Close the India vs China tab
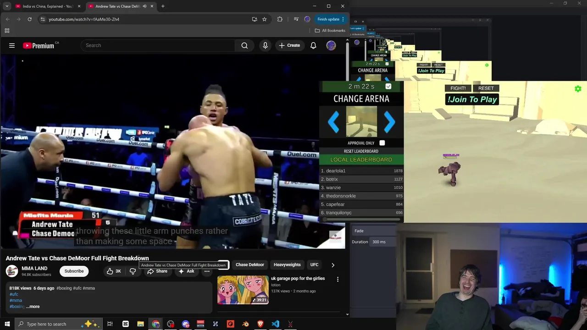Viewport: 587px width, 330px height. click(79, 6)
